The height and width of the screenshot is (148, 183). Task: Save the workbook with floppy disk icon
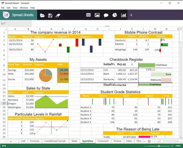pos(50,16)
